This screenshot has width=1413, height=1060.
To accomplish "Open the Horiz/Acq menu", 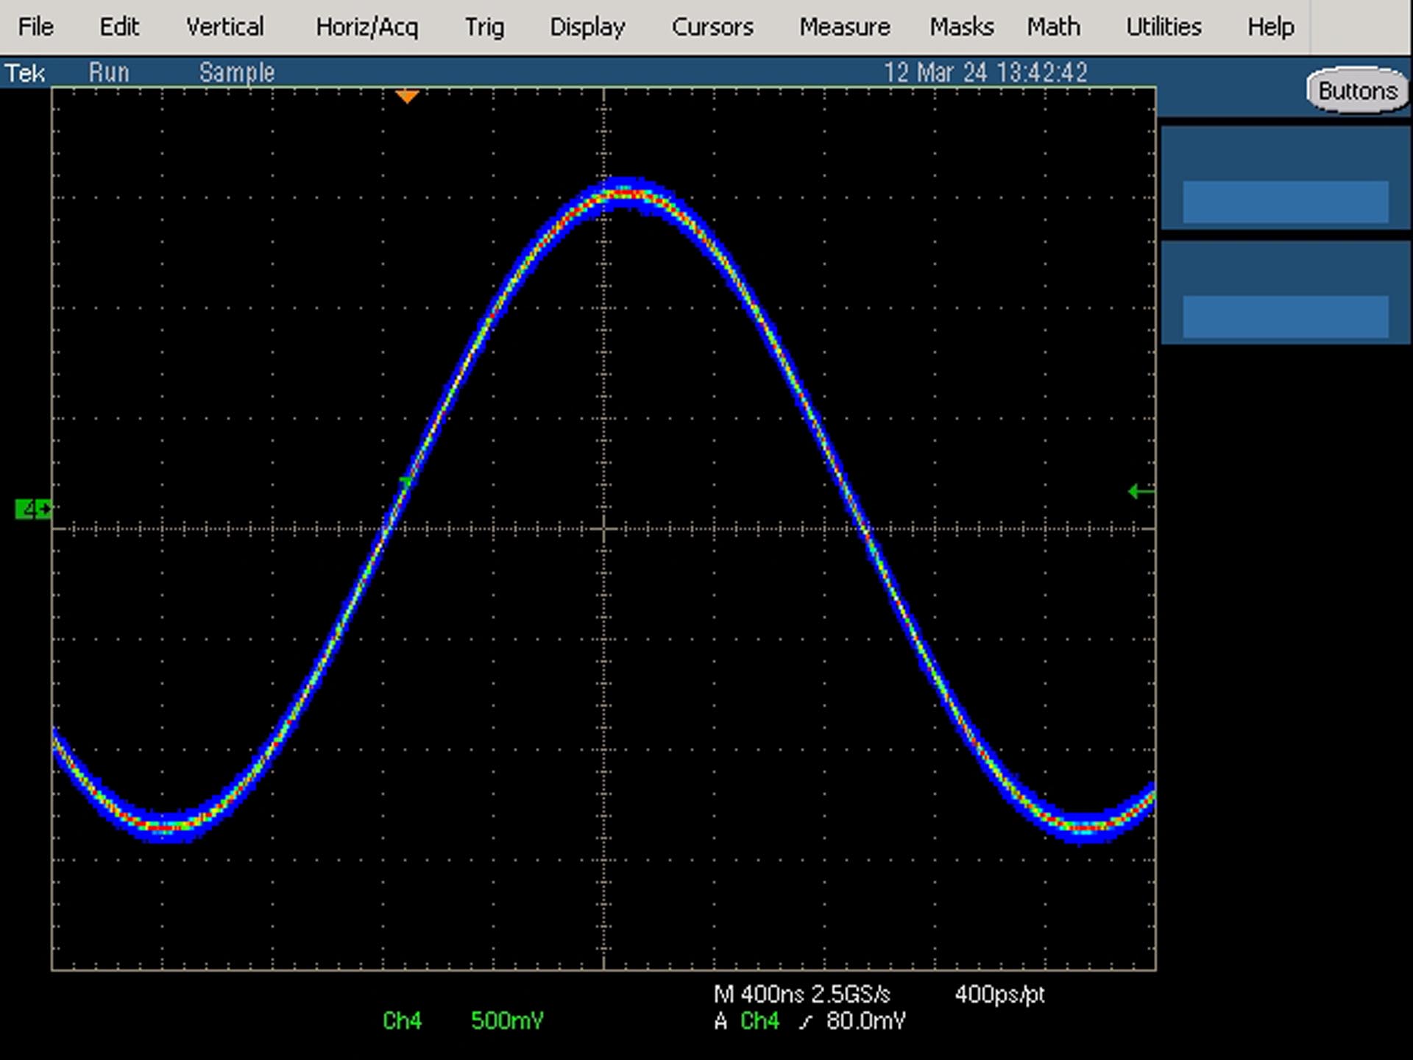I will point(366,27).
